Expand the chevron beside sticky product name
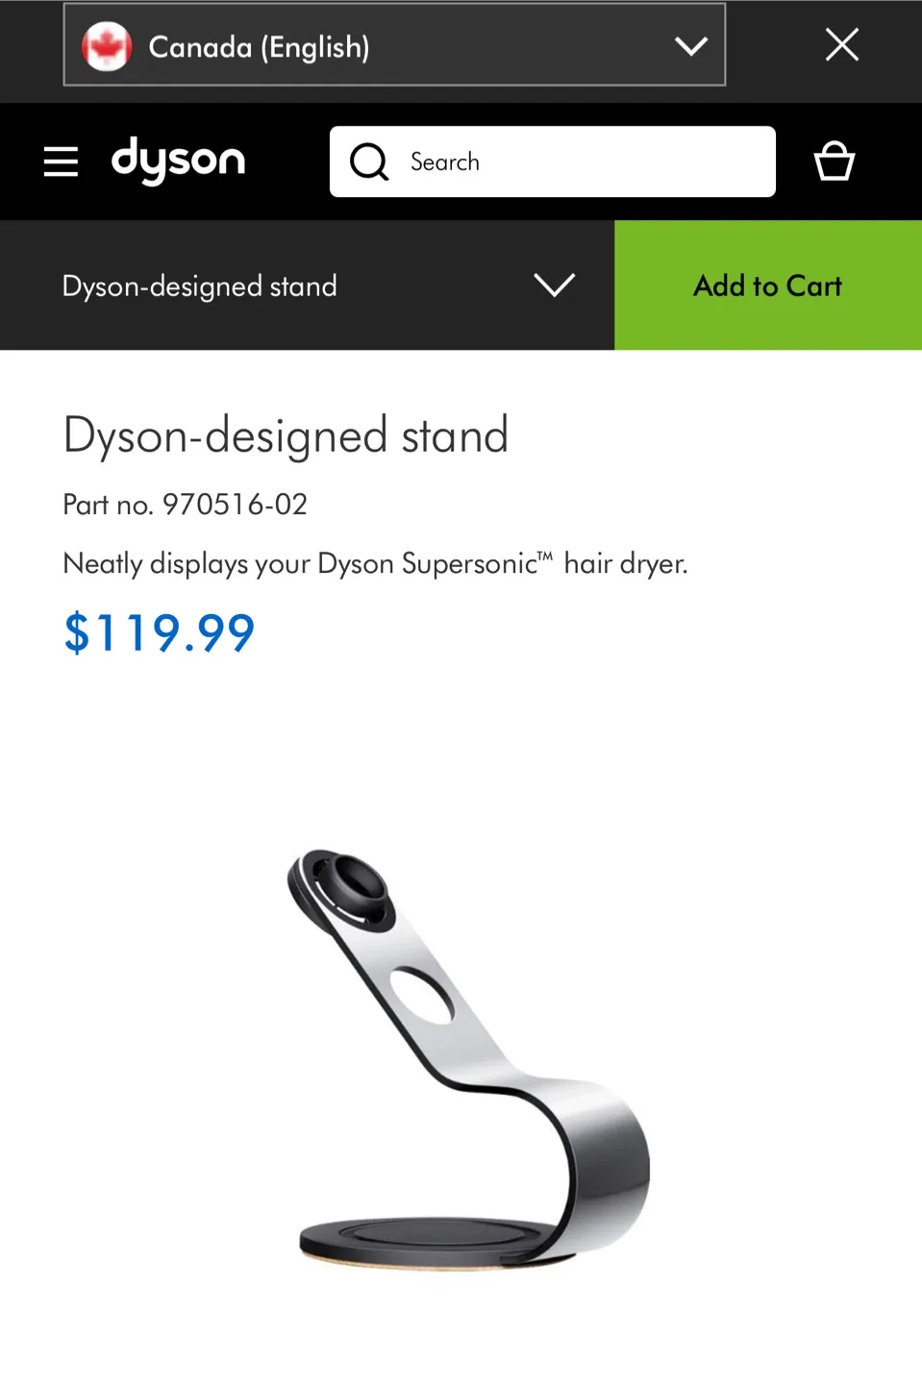 pyautogui.click(x=555, y=284)
